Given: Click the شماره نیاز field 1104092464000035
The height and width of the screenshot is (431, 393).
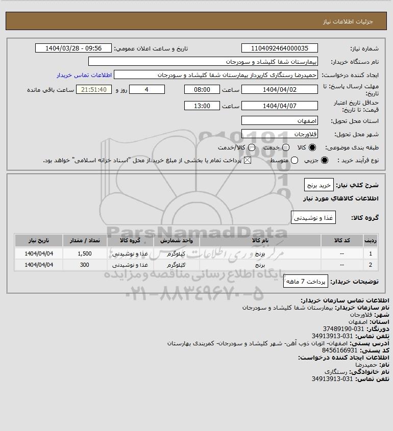Looking at the screenshot, I should click(279, 48).
